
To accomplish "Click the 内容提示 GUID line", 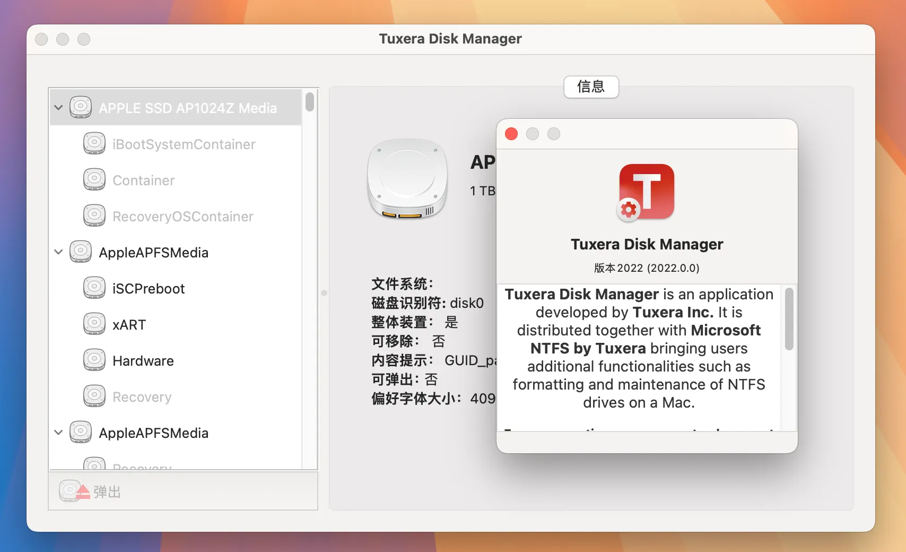I will 434,360.
